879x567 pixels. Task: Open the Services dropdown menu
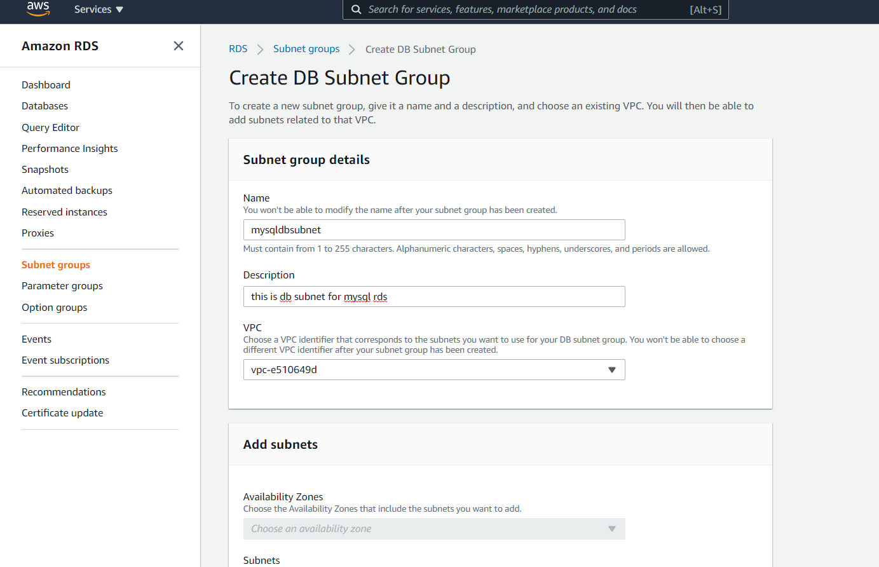tap(99, 10)
